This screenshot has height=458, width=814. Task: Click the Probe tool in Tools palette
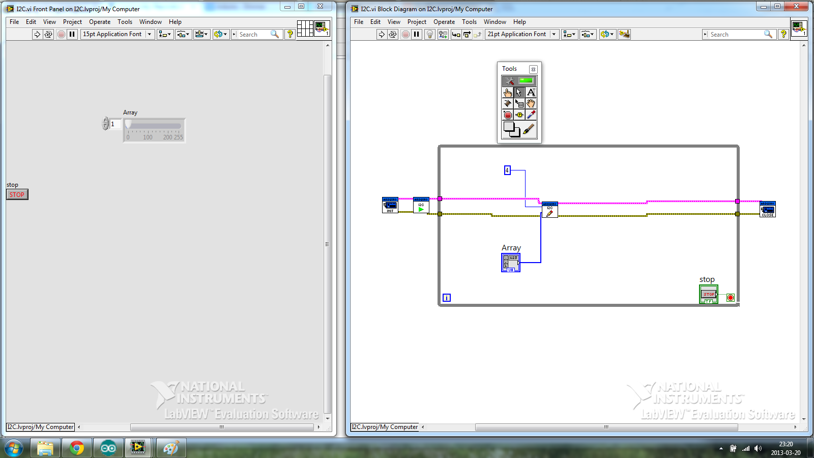(519, 114)
